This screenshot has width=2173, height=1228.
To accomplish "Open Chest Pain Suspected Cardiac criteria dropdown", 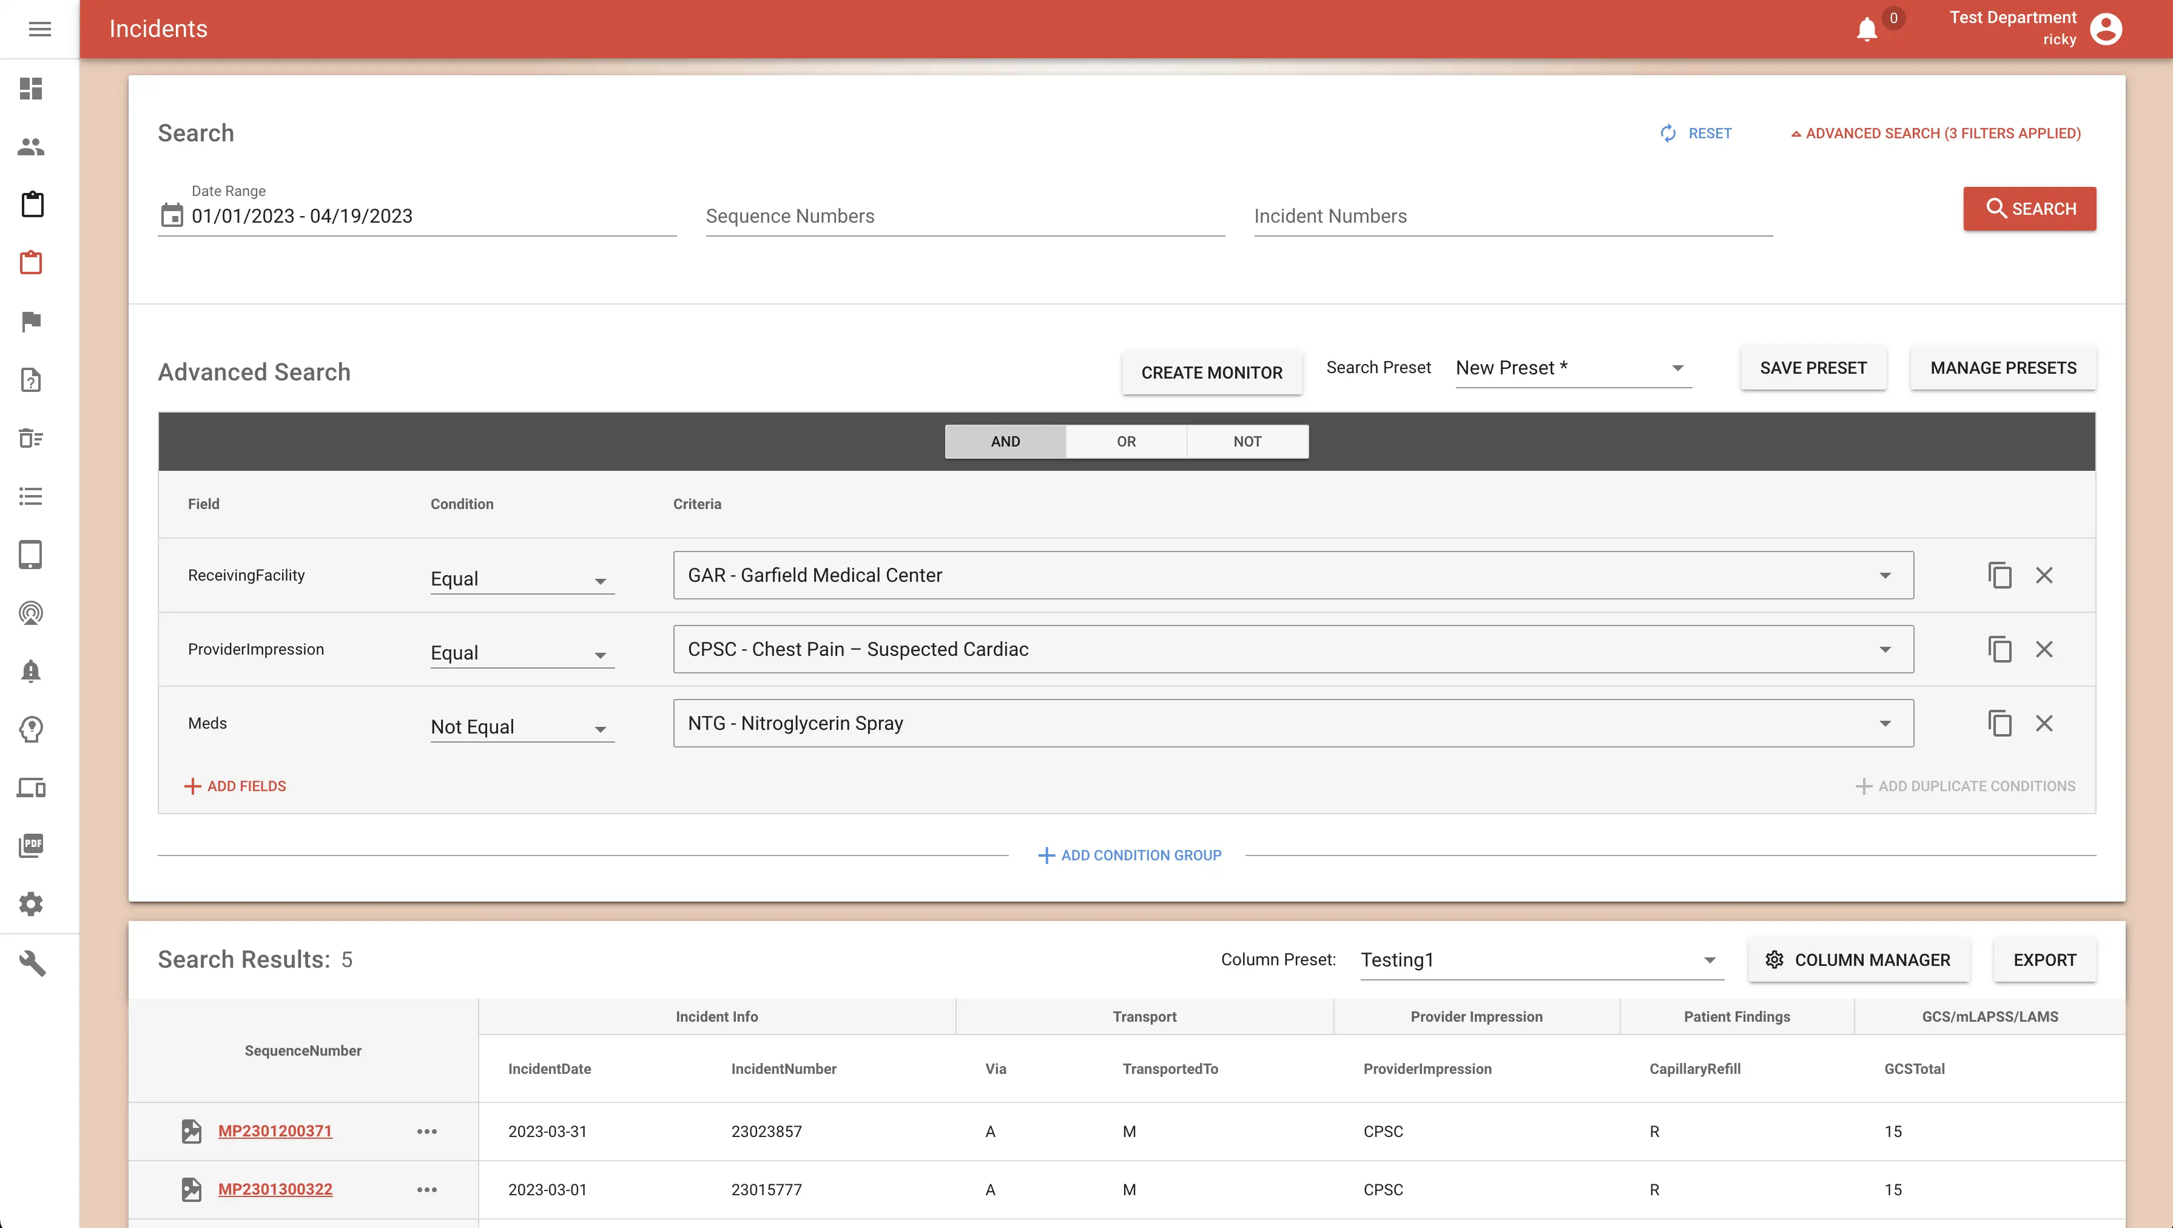I will (1293, 649).
